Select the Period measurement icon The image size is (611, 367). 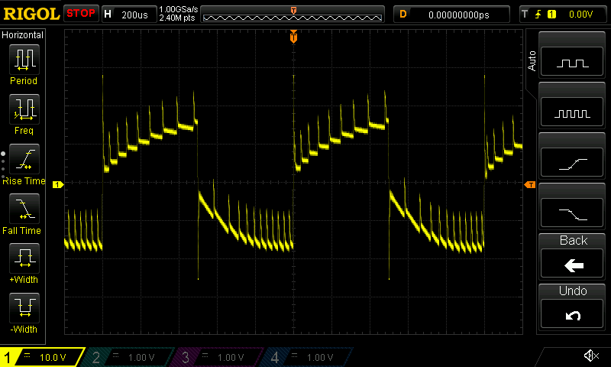[x=24, y=60]
